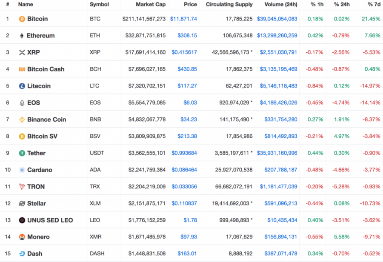Select XRP circulating supply 42,566,596,173
383x262 pixels.
click(x=230, y=52)
